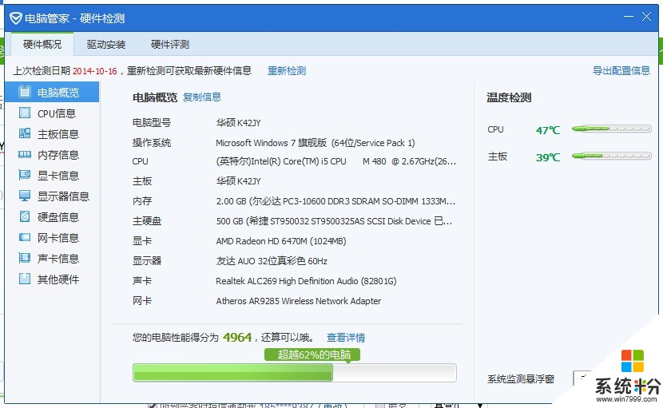
Task: Open the 显卡信息 graphics card icon
Action: pyautogui.click(x=25, y=175)
